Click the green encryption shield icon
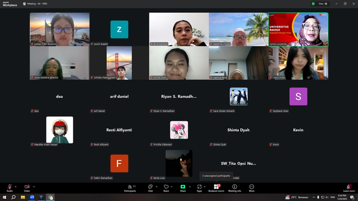The height and width of the screenshot is (201, 358). [313, 4]
